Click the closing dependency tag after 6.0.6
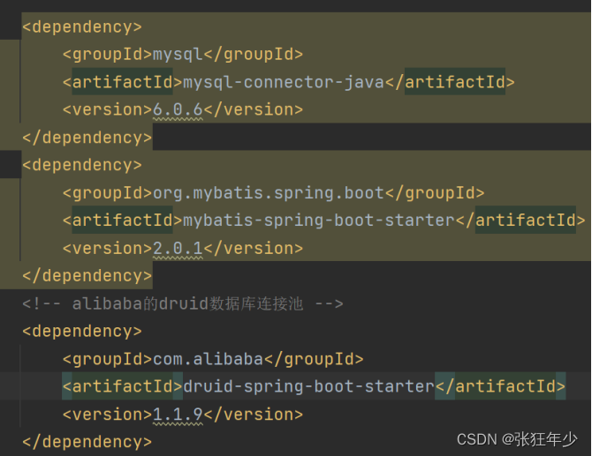 coord(87,138)
